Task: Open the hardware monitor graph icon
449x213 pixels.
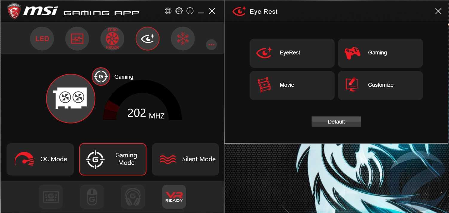Action: 77,39
